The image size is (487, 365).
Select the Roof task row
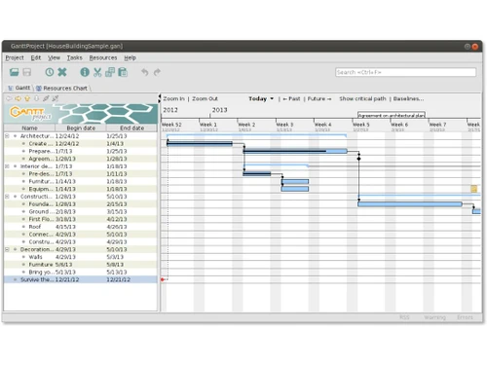[x=81, y=227]
